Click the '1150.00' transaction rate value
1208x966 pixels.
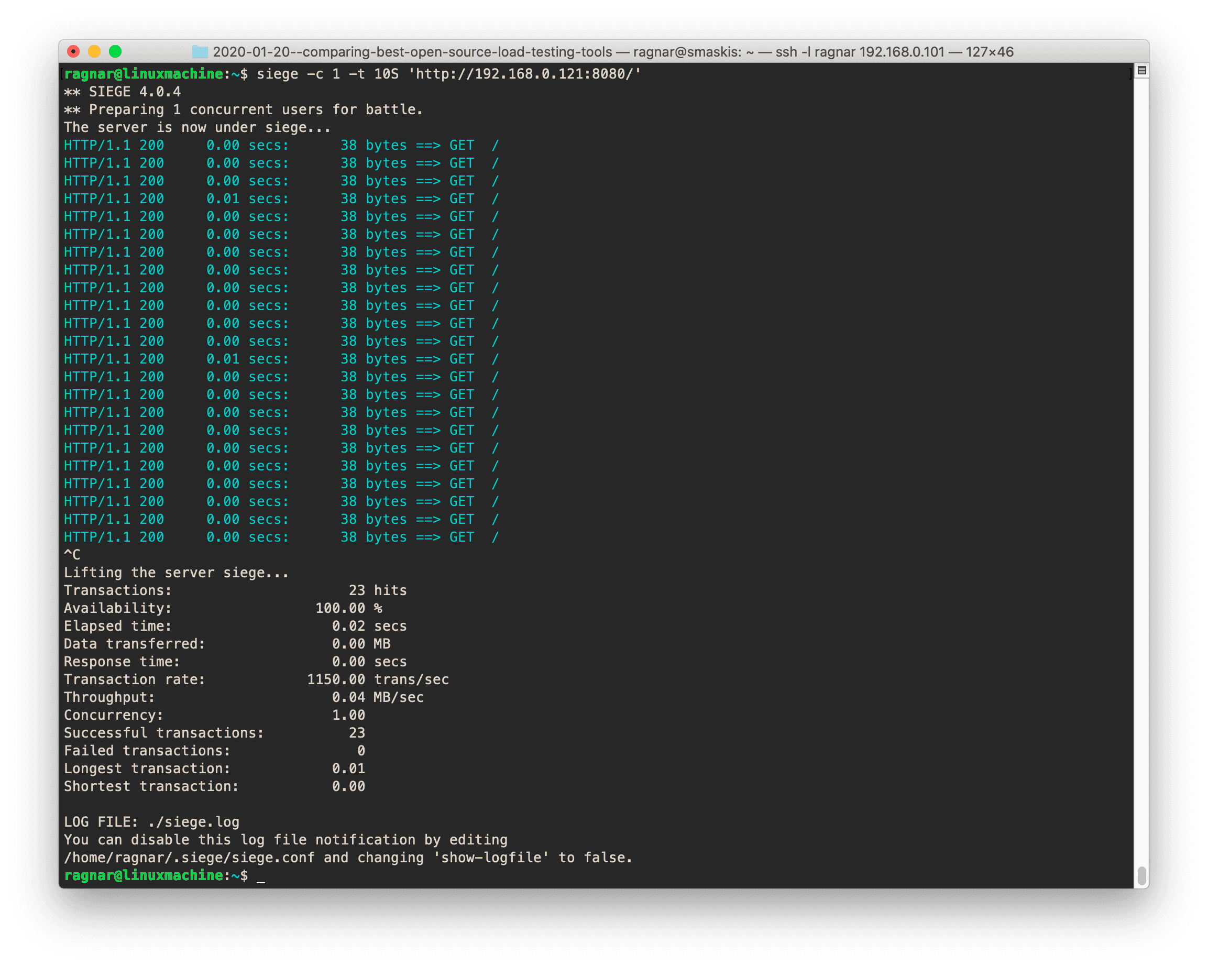coord(336,679)
